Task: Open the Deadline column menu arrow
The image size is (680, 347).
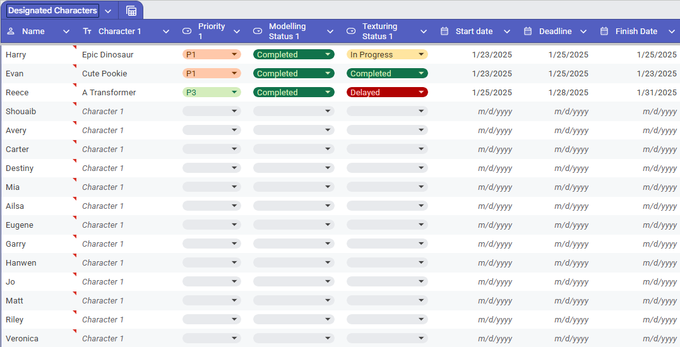Action: tap(583, 31)
